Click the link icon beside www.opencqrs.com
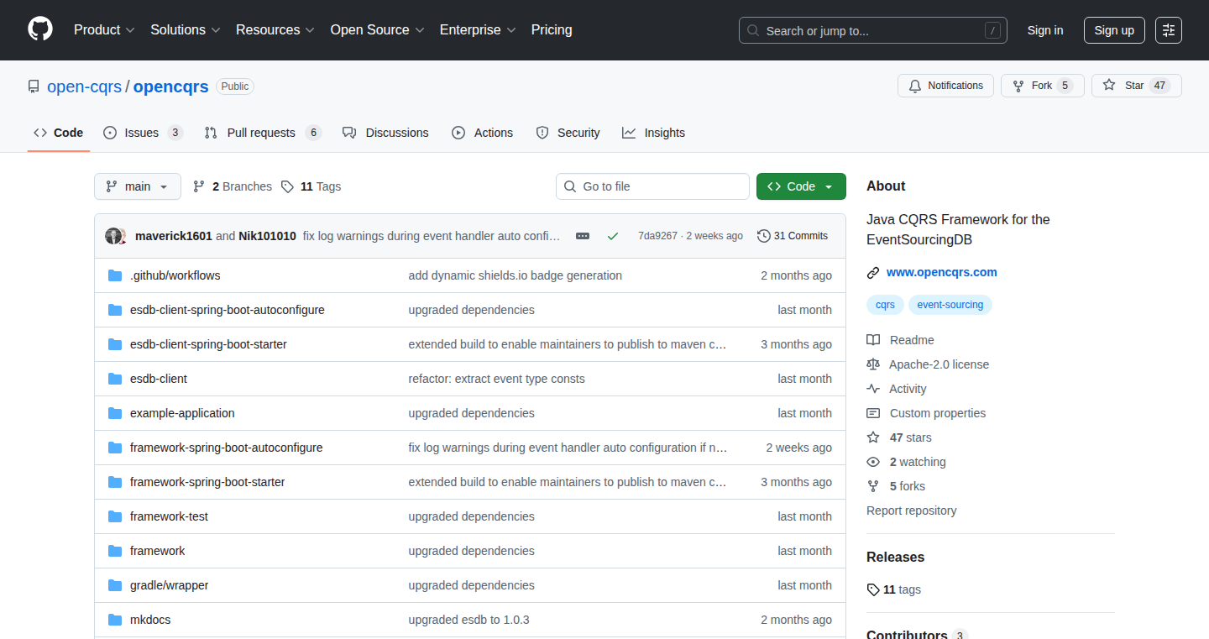The height and width of the screenshot is (639, 1209). pos(873,273)
